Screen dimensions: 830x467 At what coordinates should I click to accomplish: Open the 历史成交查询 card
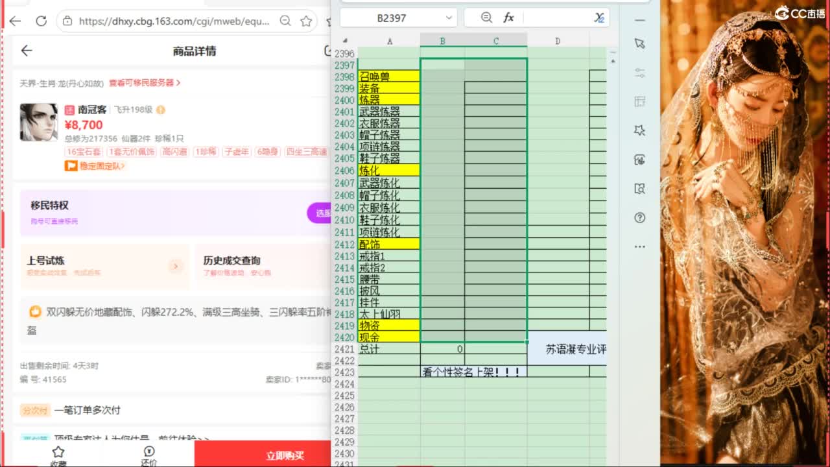point(264,266)
